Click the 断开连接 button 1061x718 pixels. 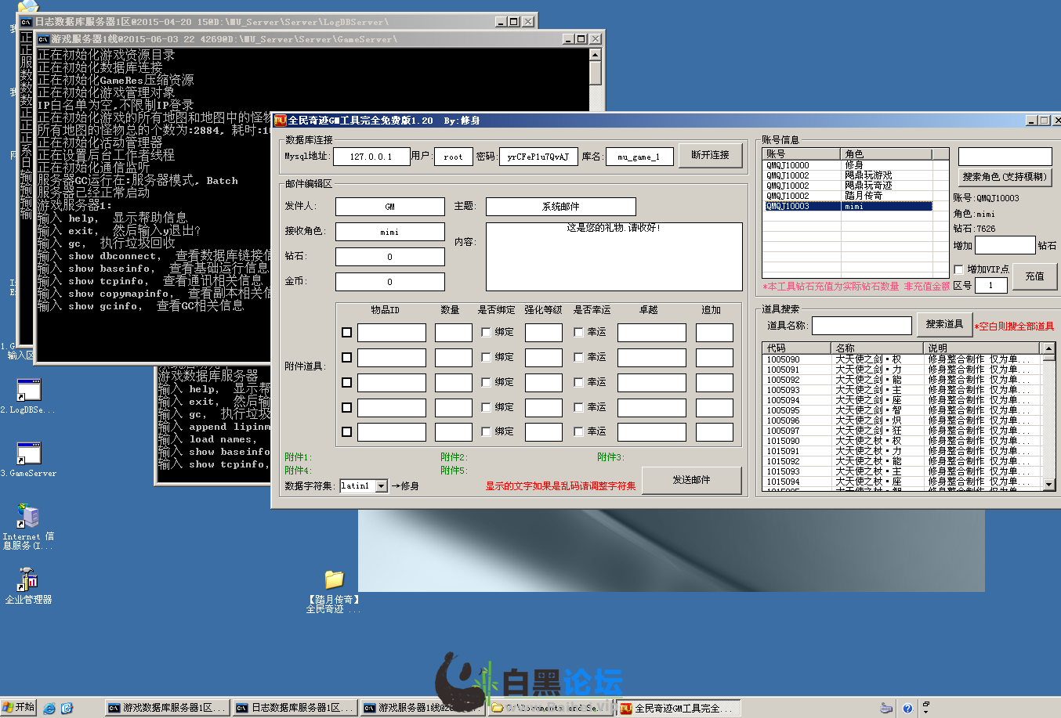710,155
